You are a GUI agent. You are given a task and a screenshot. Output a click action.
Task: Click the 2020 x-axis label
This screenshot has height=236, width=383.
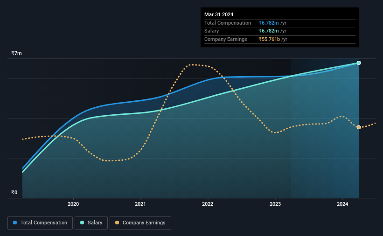coord(73,204)
